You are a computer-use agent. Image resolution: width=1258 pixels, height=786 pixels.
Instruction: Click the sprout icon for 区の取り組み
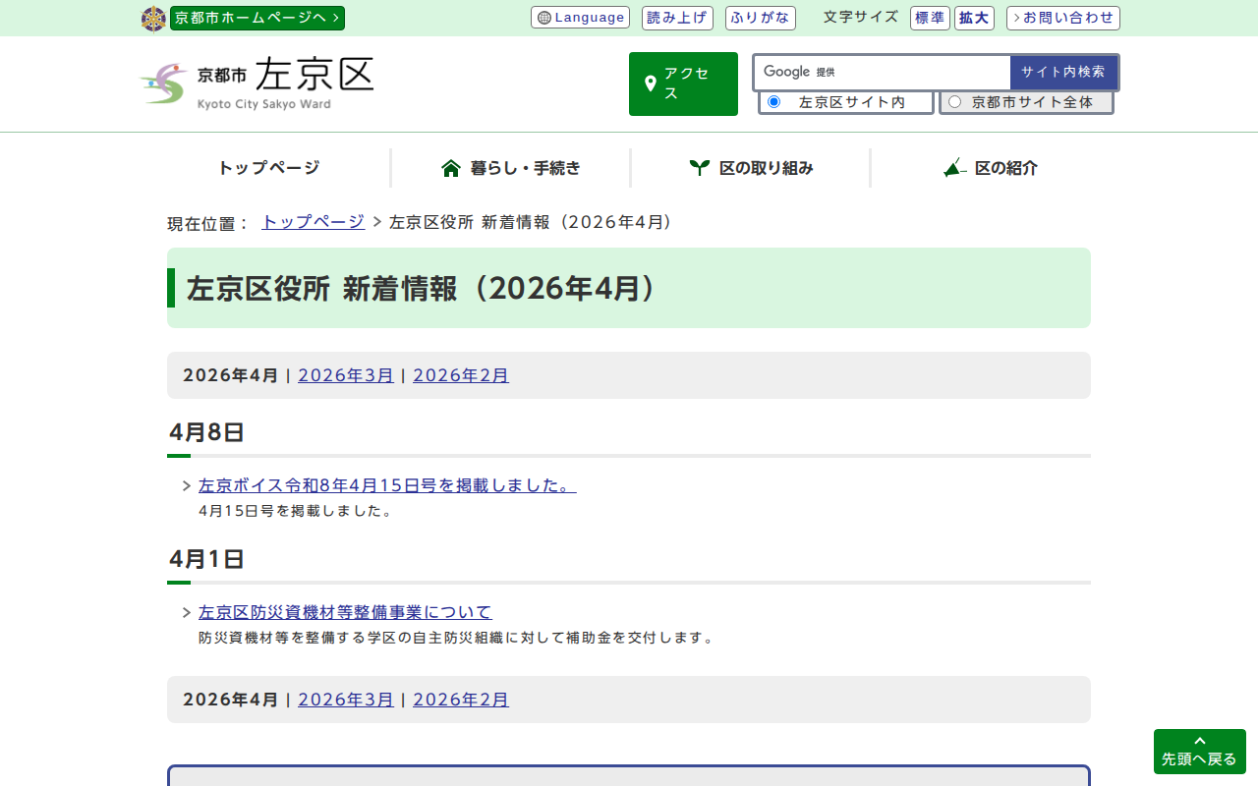[x=699, y=168]
